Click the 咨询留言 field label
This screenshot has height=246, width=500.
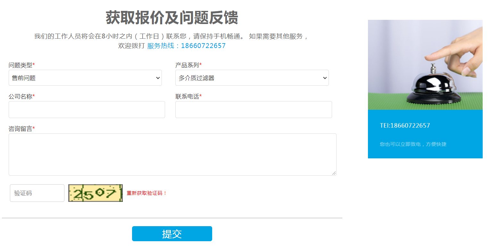coord(21,129)
